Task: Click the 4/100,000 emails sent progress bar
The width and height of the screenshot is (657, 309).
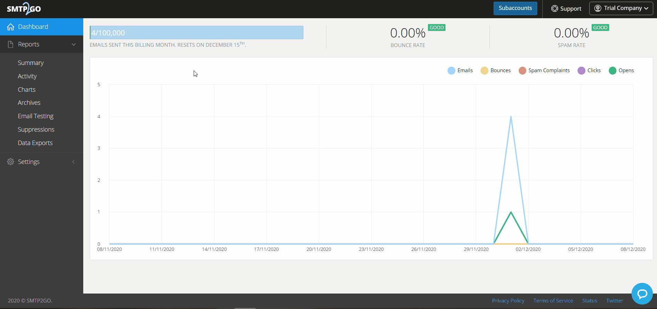Action: [196, 33]
